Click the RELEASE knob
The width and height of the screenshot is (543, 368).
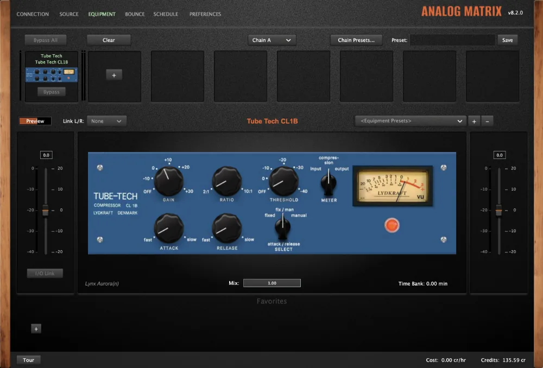(x=226, y=229)
